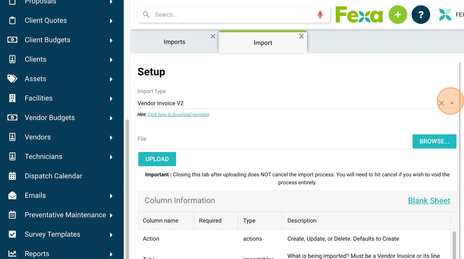Open the question mark help icon
The width and height of the screenshot is (464, 259).
pyautogui.click(x=421, y=15)
